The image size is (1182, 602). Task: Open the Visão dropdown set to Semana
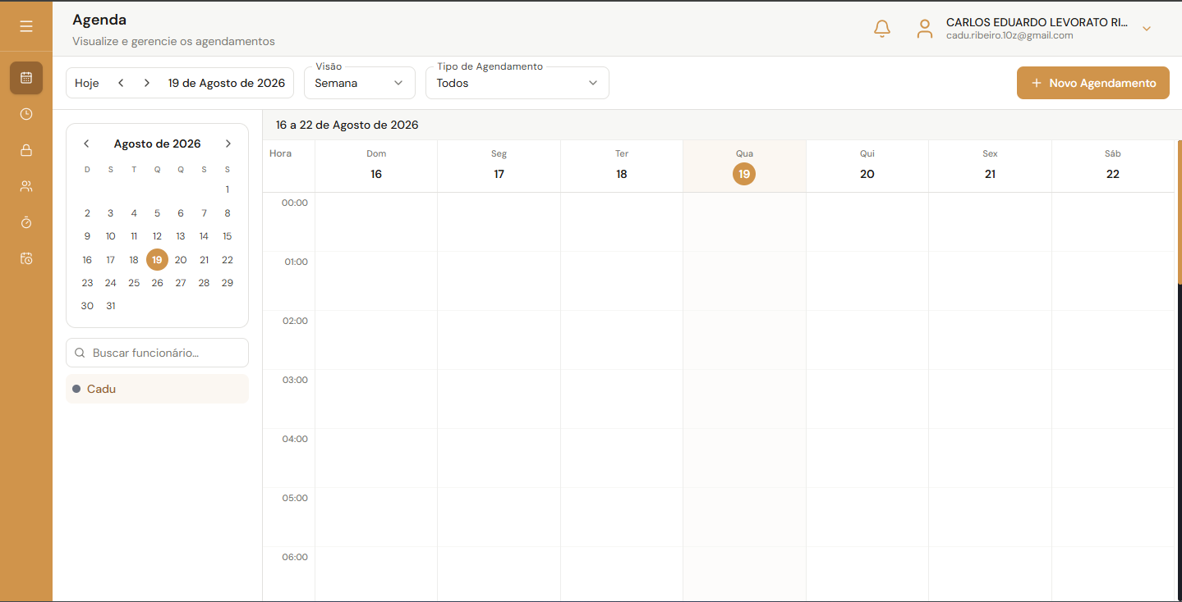(x=360, y=83)
